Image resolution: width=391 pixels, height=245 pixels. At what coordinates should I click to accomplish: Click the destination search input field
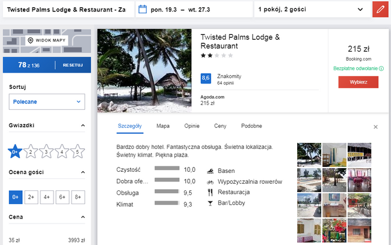point(69,10)
